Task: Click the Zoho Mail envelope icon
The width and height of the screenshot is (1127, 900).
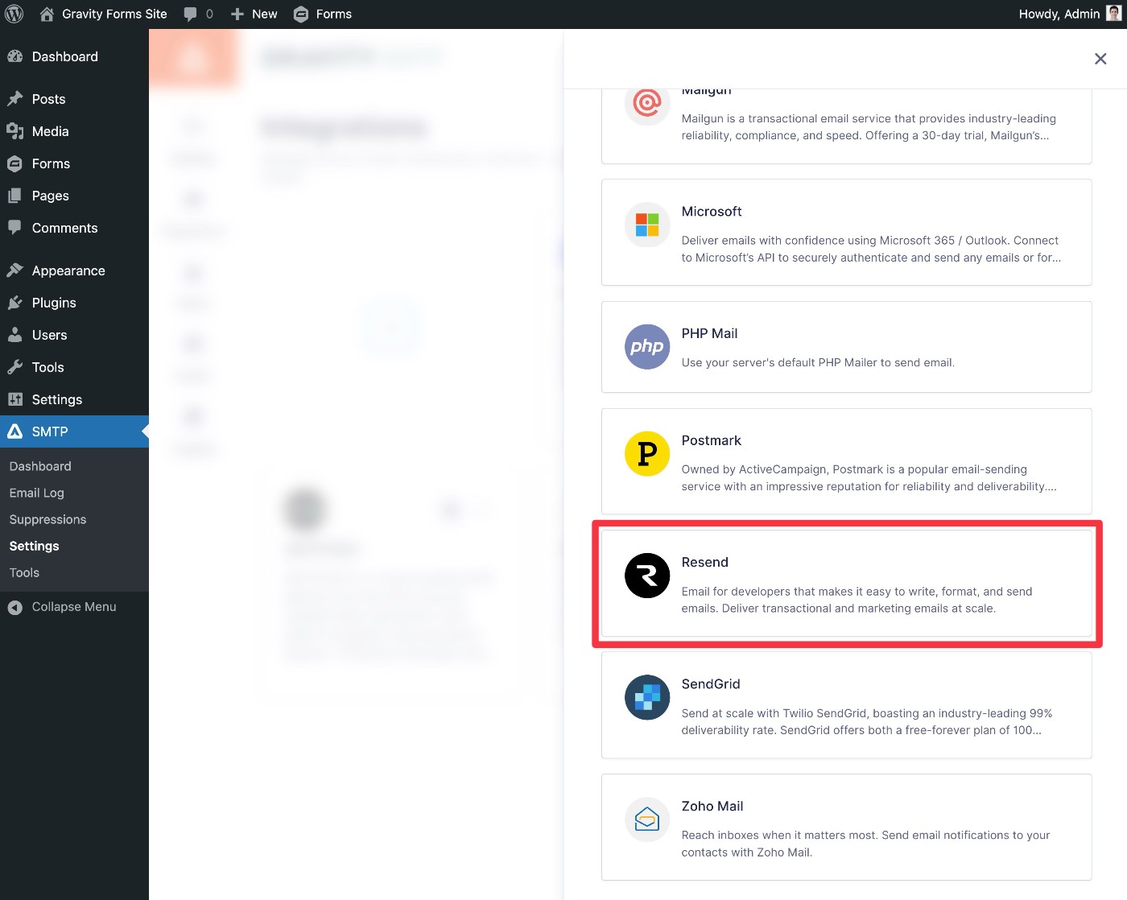Action: pos(646,819)
